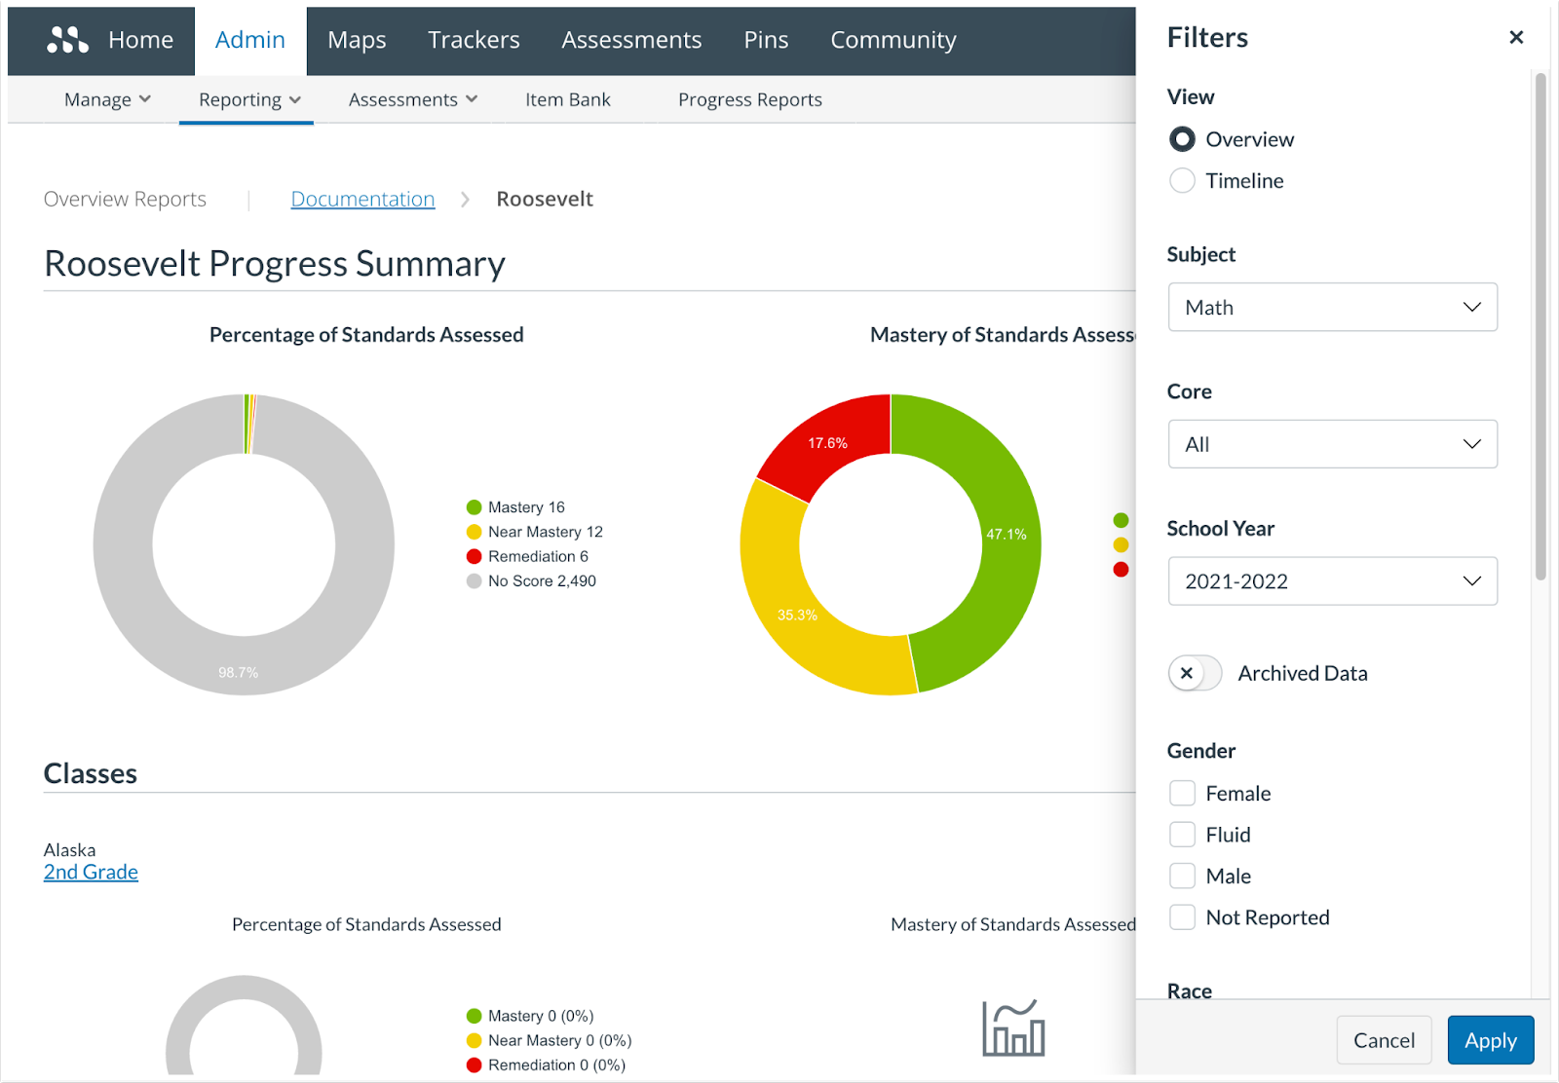Click the breadcrumb chevron after Documentation
This screenshot has width=1559, height=1083.
[465, 200]
